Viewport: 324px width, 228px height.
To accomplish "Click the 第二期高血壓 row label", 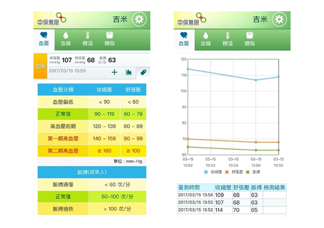I will pos(63,151).
